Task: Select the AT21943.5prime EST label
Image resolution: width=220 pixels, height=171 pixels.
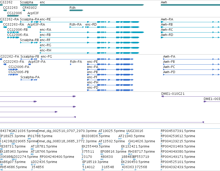Action: (x=132, y=136)
